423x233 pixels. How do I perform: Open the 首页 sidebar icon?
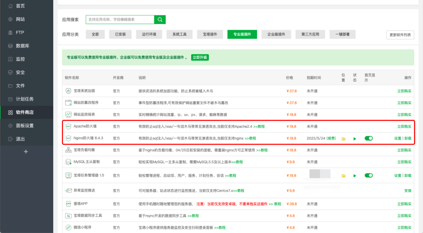click(10, 6)
